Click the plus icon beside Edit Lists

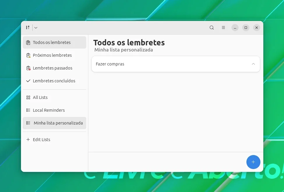pos(28,140)
